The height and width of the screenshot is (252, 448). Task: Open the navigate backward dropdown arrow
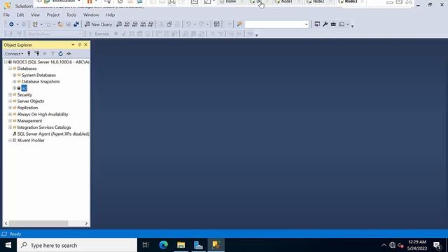(17, 24)
